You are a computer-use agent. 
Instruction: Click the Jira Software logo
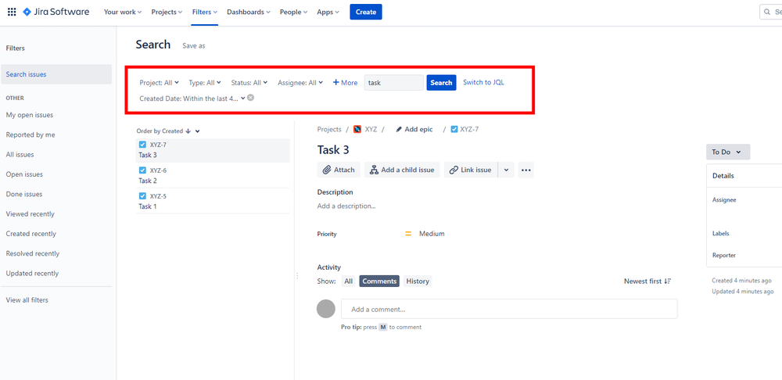(56, 12)
